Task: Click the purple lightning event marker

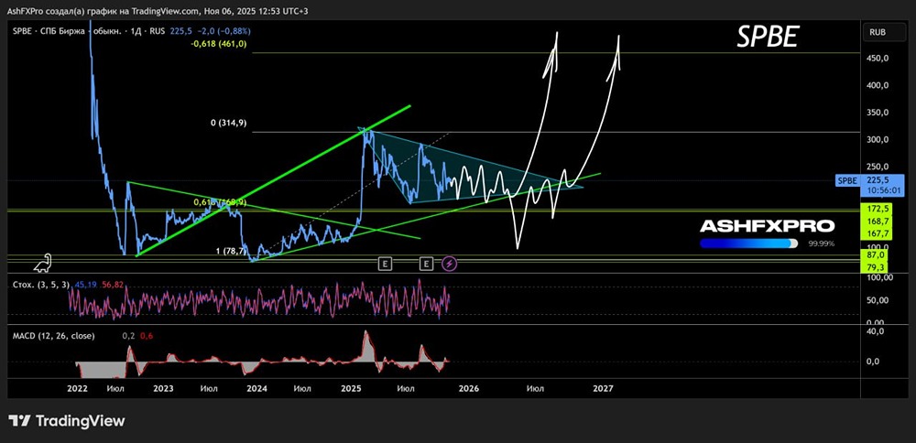Action: pyautogui.click(x=449, y=264)
